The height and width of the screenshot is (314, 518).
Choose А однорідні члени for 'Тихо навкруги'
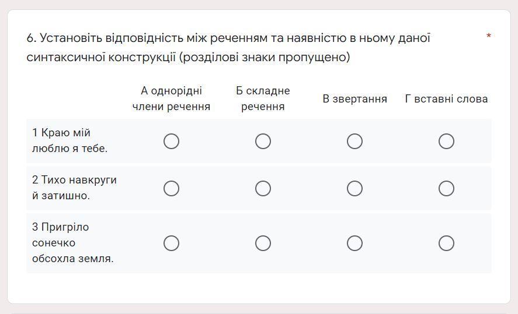point(171,189)
